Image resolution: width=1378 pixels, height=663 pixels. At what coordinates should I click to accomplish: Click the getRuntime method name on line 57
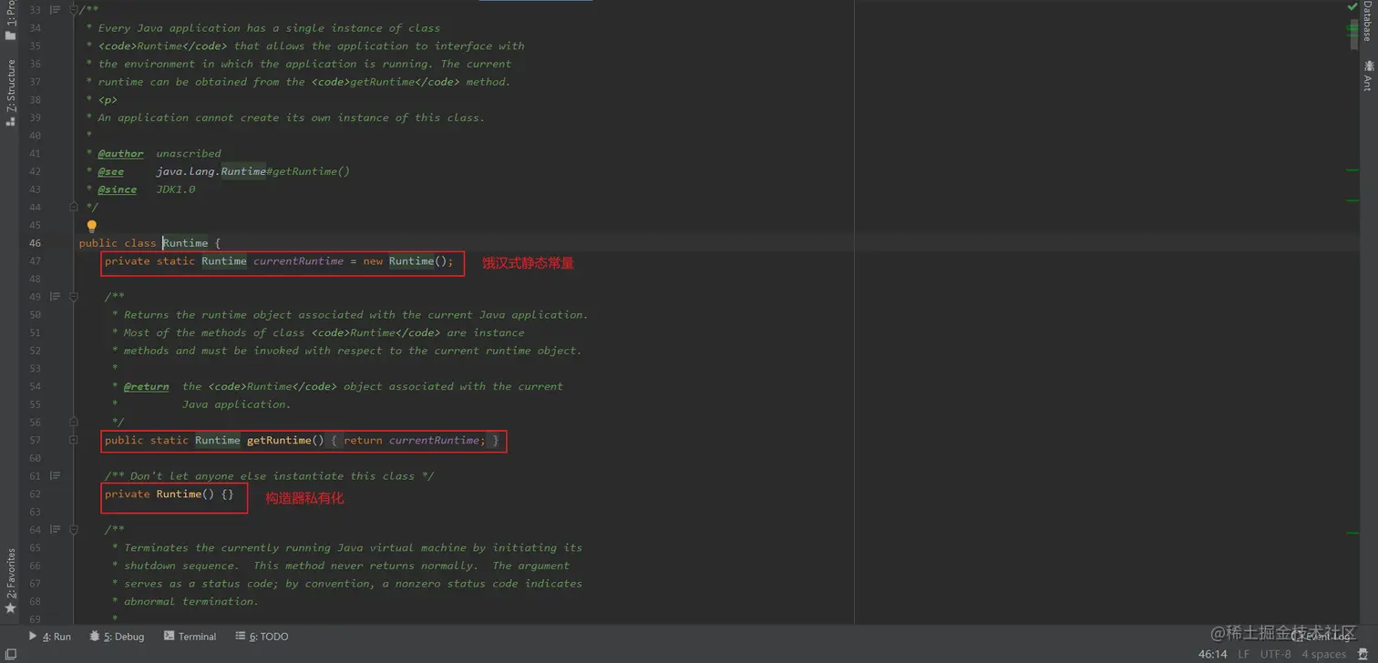(279, 440)
